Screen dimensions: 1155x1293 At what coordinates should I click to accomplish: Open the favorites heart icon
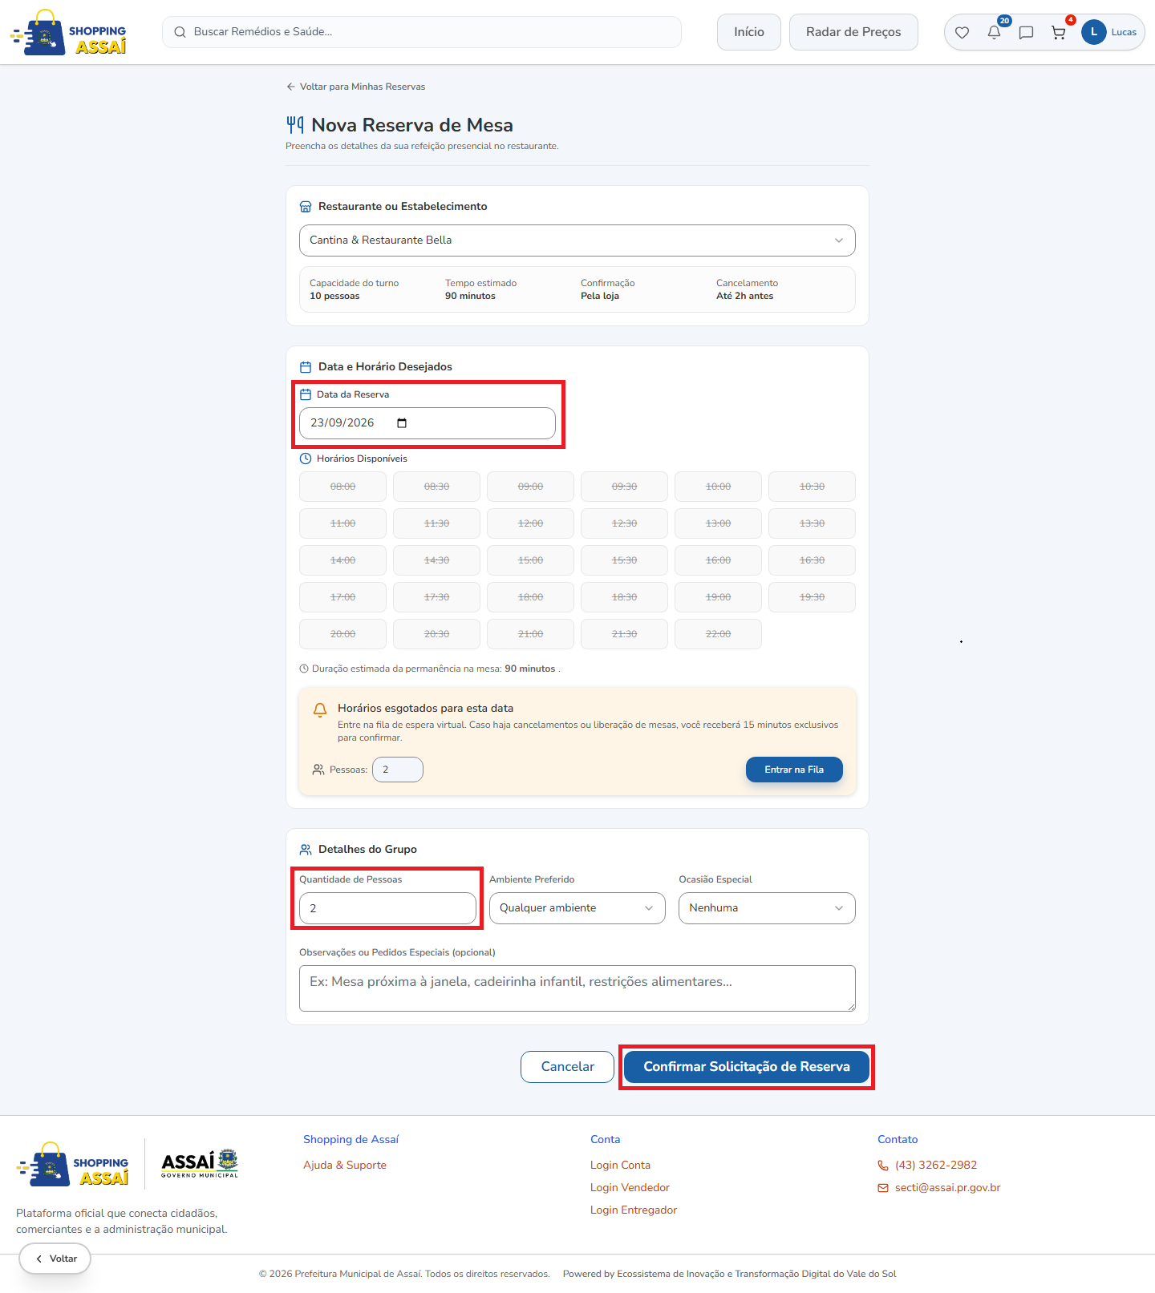(x=962, y=33)
